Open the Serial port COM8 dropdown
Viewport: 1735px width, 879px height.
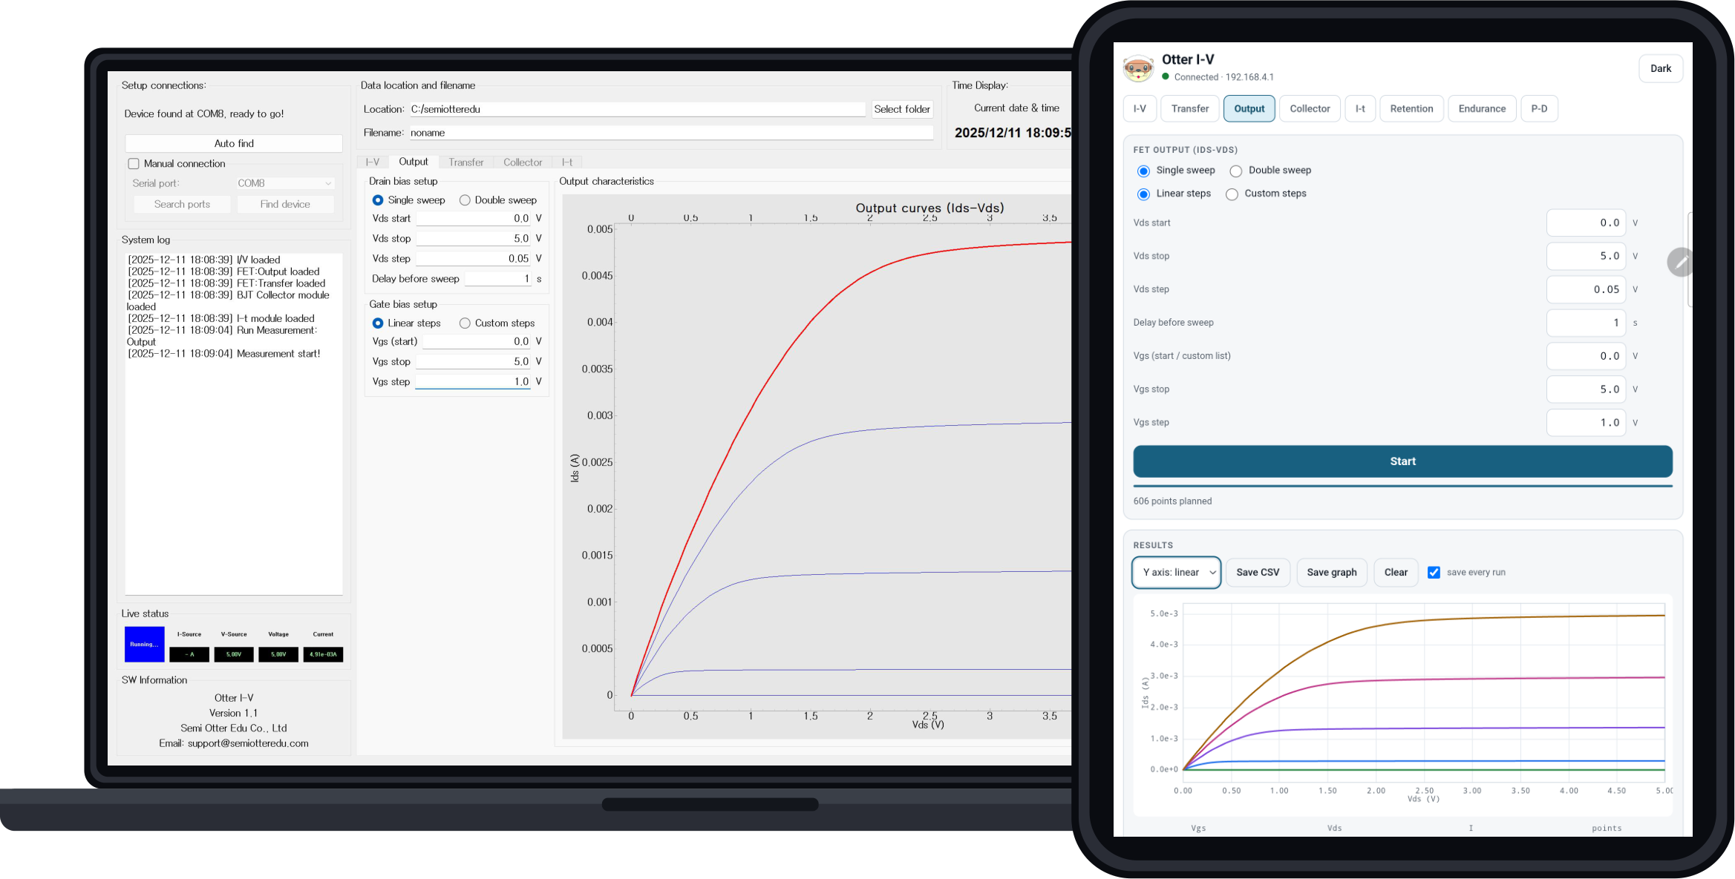click(284, 183)
